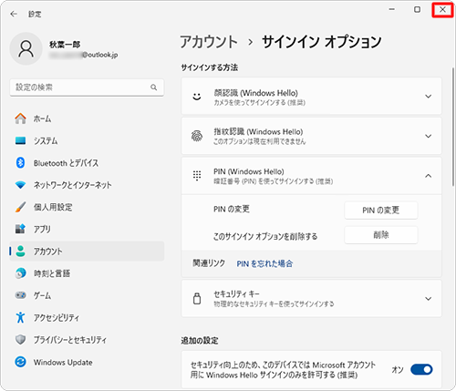Viewport: 456px width, 391px height.
Task: Click the 時刻と言語 globe clock icon
Action: pos(20,273)
